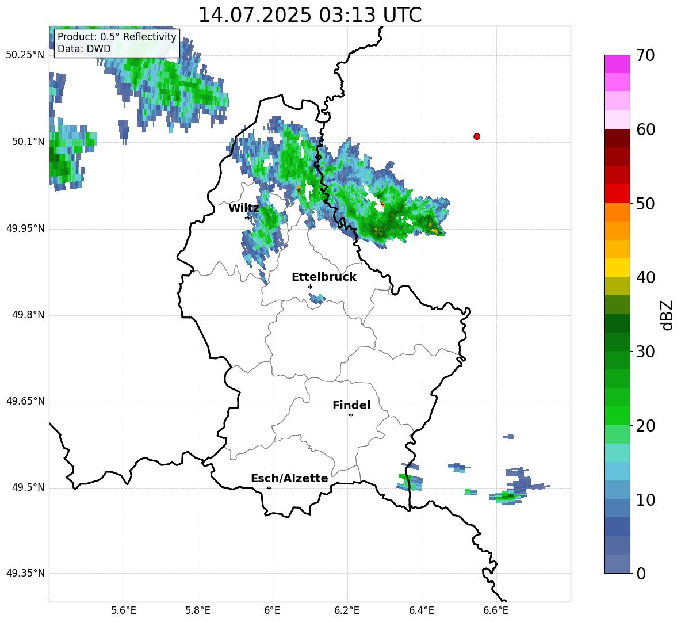Click the 6.6°E longitude label

pyautogui.click(x=496, y=610)
